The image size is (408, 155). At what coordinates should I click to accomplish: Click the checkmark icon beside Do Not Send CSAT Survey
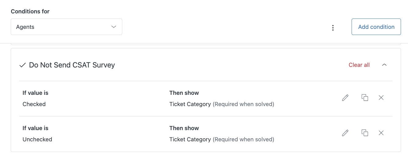point(22,65)
